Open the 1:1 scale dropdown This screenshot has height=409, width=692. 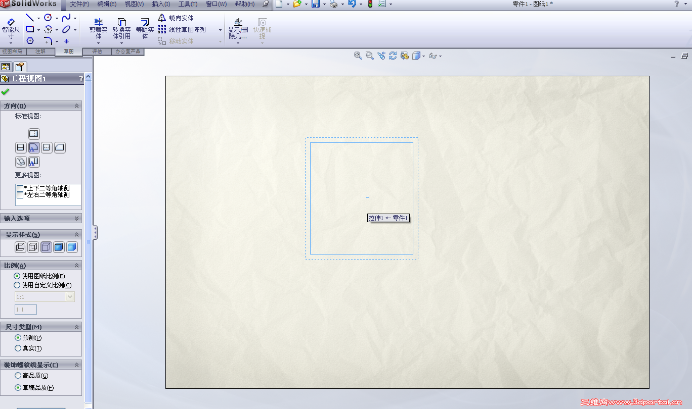(70, 297)
